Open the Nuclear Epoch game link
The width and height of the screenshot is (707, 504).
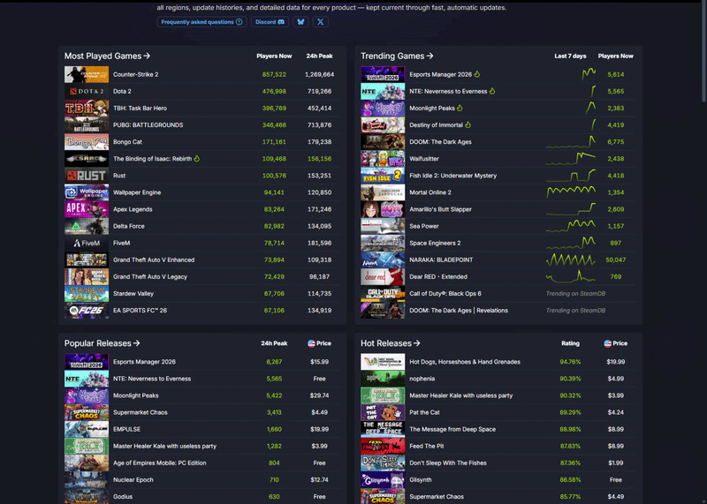[x=133, y=479]
